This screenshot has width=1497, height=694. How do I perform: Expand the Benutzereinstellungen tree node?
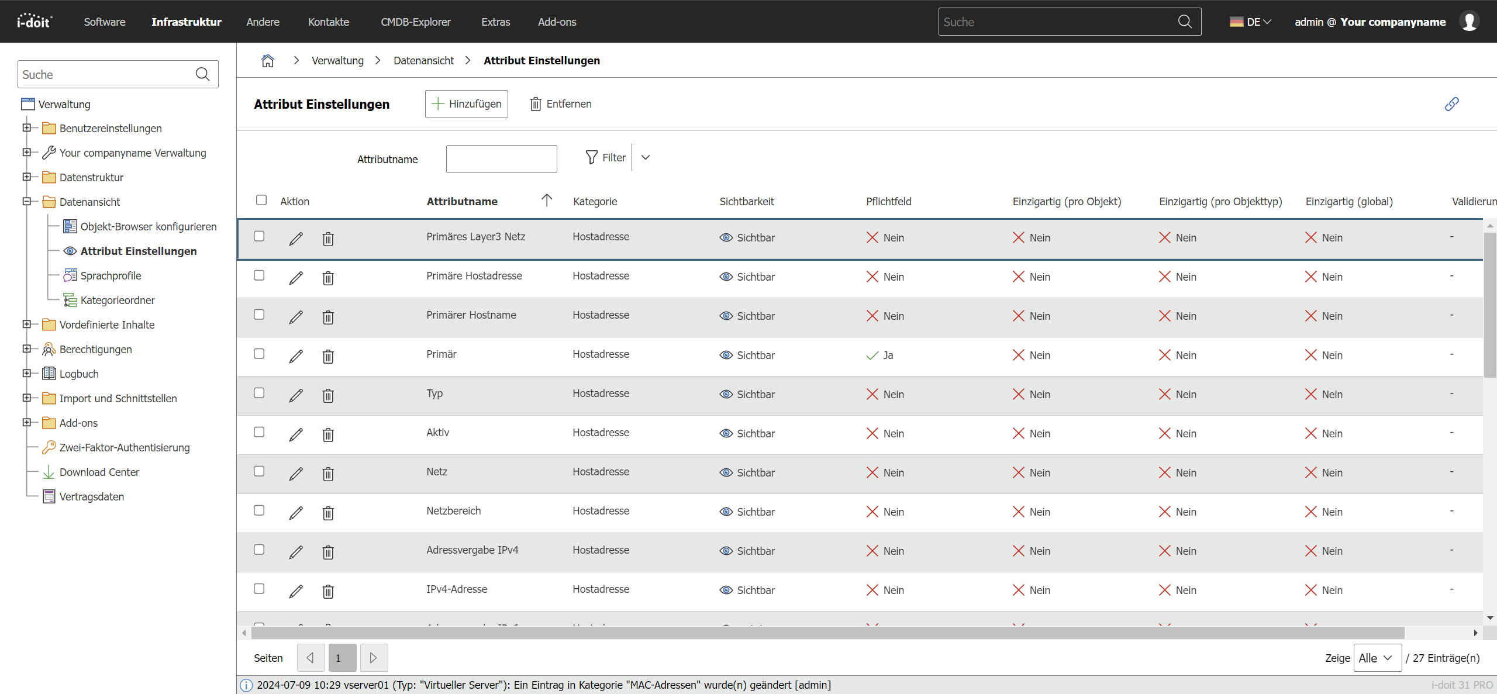pyautogui.click(x=26, y=127)
